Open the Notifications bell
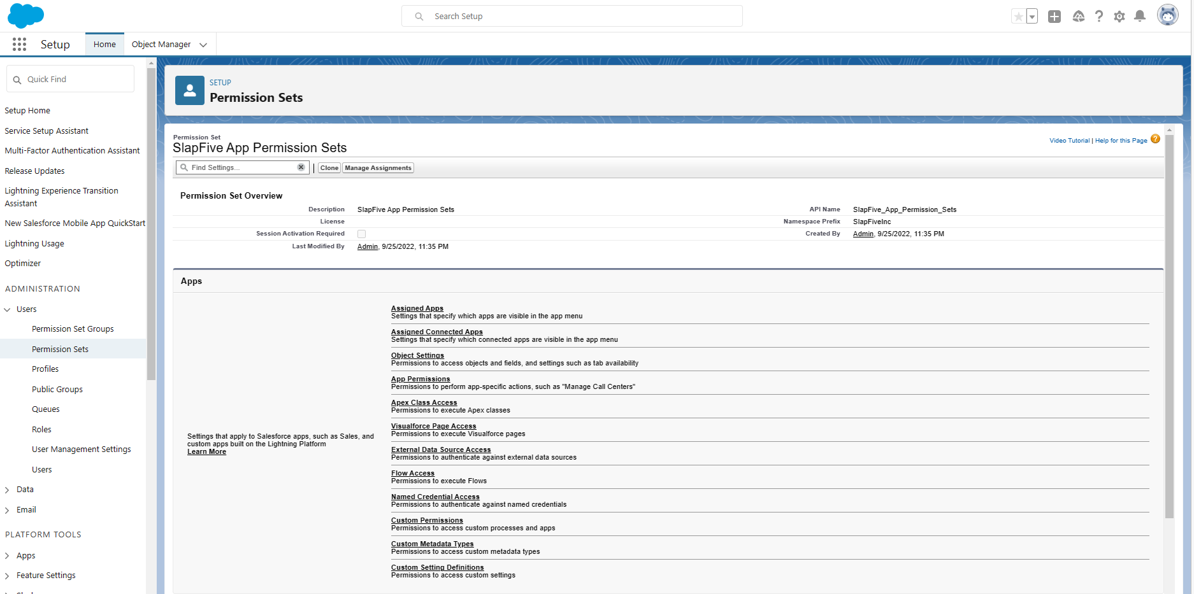 1140,17
